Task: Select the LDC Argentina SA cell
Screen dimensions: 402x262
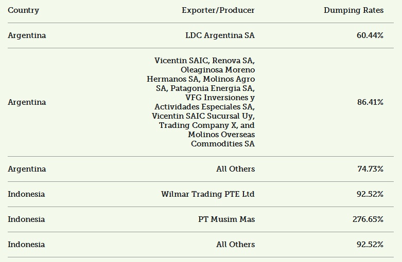Action: click(x=220, y=35)
